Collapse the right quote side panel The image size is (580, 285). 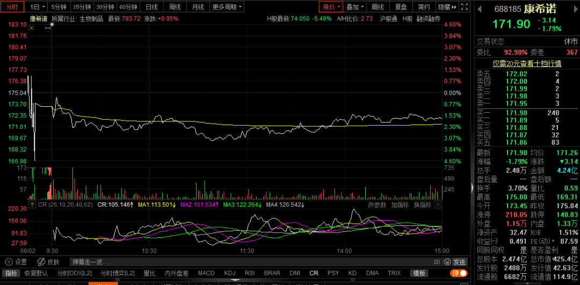coord(472,188)
